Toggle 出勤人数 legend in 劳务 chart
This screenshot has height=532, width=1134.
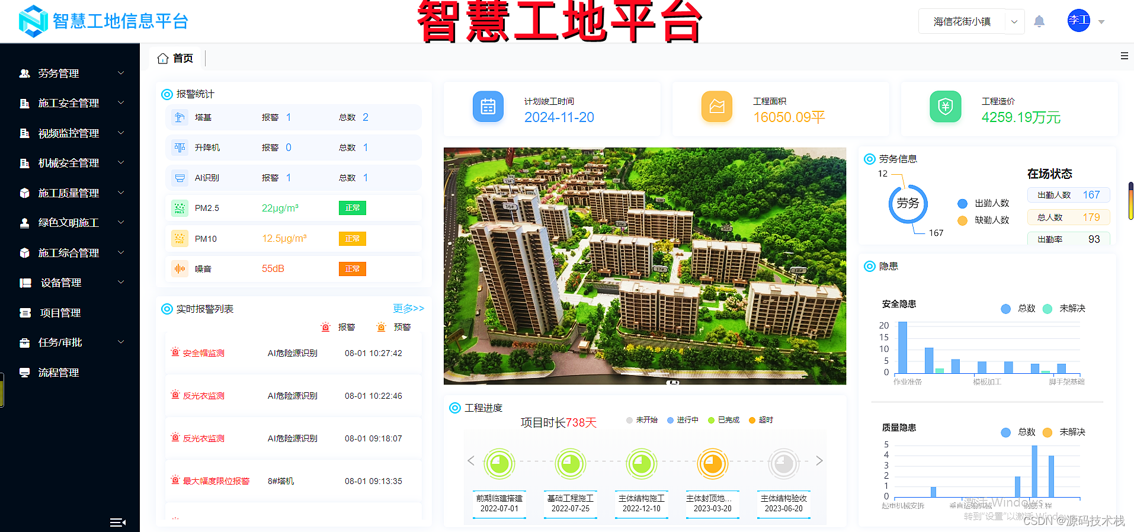(983, 203)
